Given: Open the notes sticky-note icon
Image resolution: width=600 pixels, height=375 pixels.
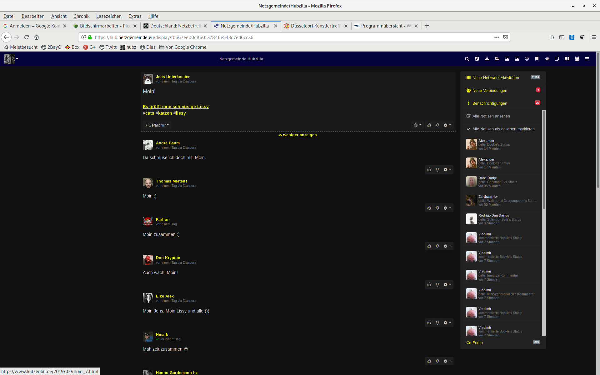Looking at the screenshot, I should point(557,59).
